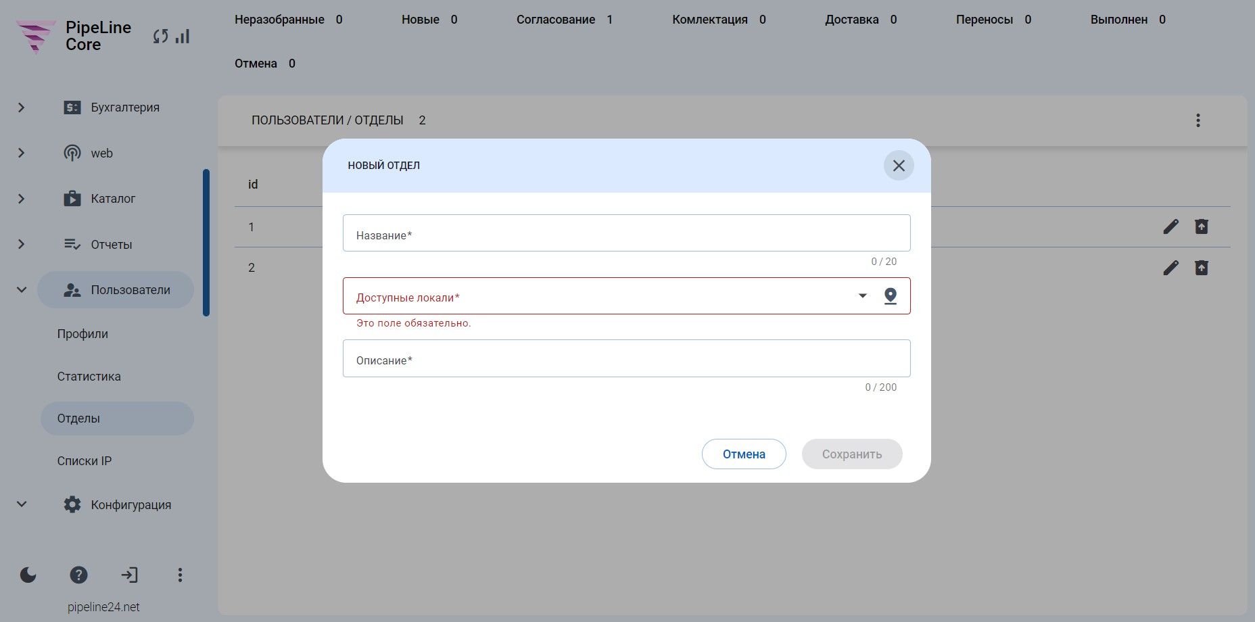Open the Профили submenu item
The height and width of the screenshot is (622, 1255).
point(82,334)
